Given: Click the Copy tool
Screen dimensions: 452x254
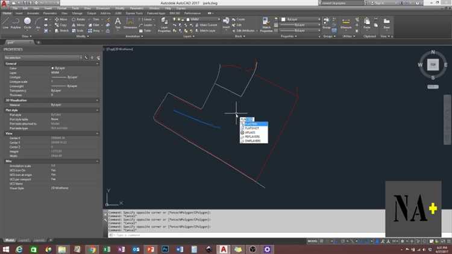Looking at the screenshot, I should tap(60, 25).
